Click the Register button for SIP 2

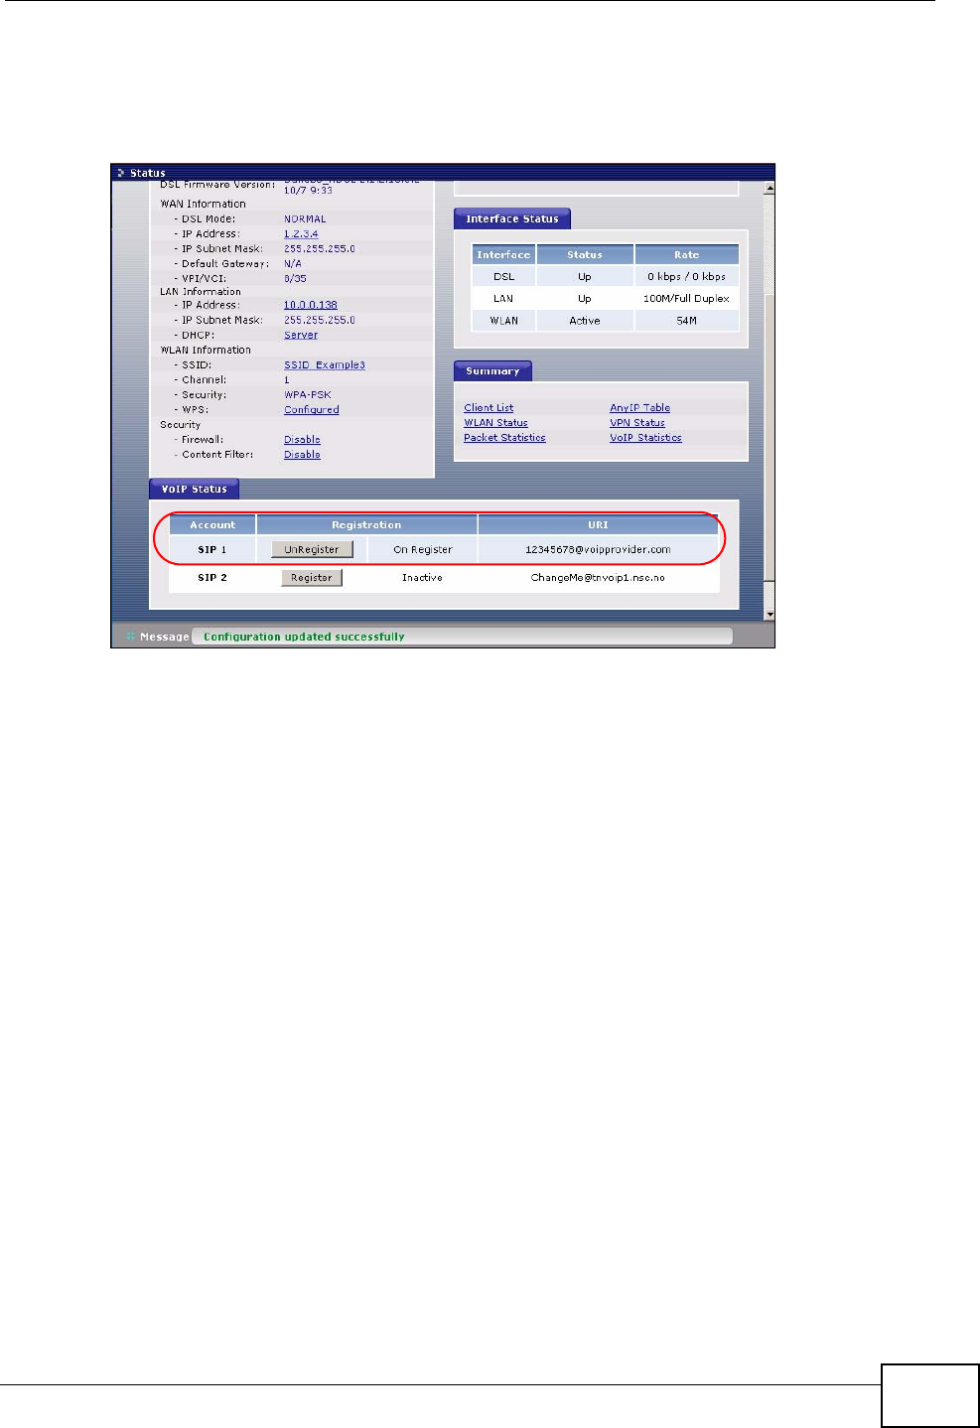tap(312, 577)
